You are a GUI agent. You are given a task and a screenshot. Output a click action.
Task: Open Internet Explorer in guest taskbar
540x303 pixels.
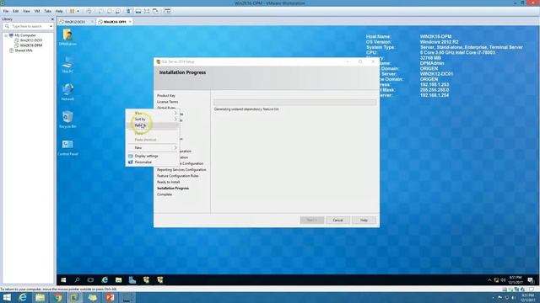point(105,280)
